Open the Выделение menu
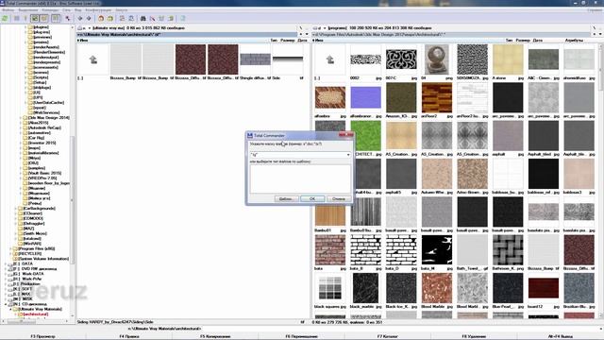The image size is (604, 340). 28,10
